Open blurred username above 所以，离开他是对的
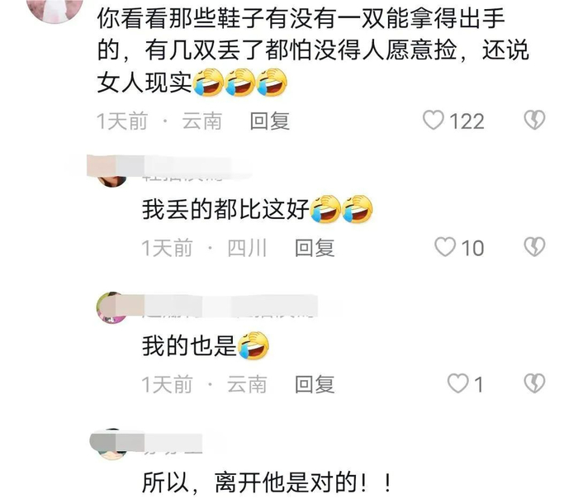 pyautogui.click(x=172, y=444)
